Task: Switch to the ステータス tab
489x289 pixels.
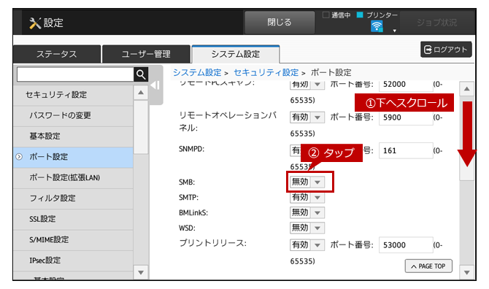Action: [57, 54]
